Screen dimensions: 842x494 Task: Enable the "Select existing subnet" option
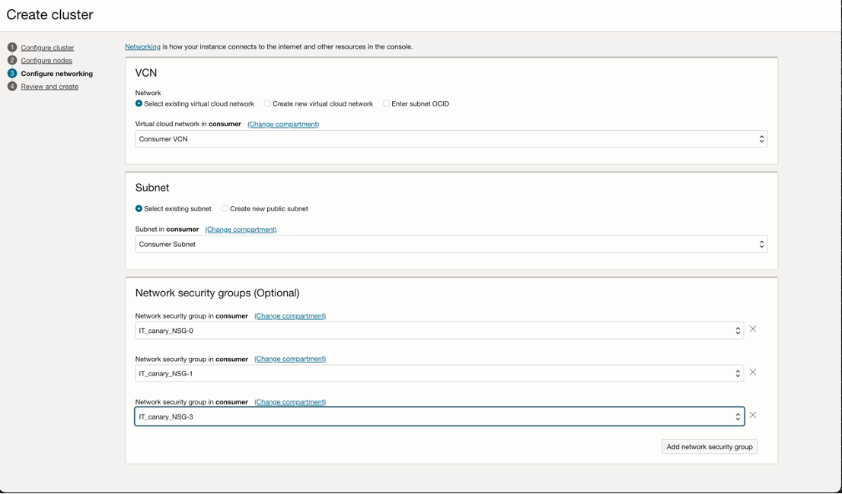(x=138, y=208)
